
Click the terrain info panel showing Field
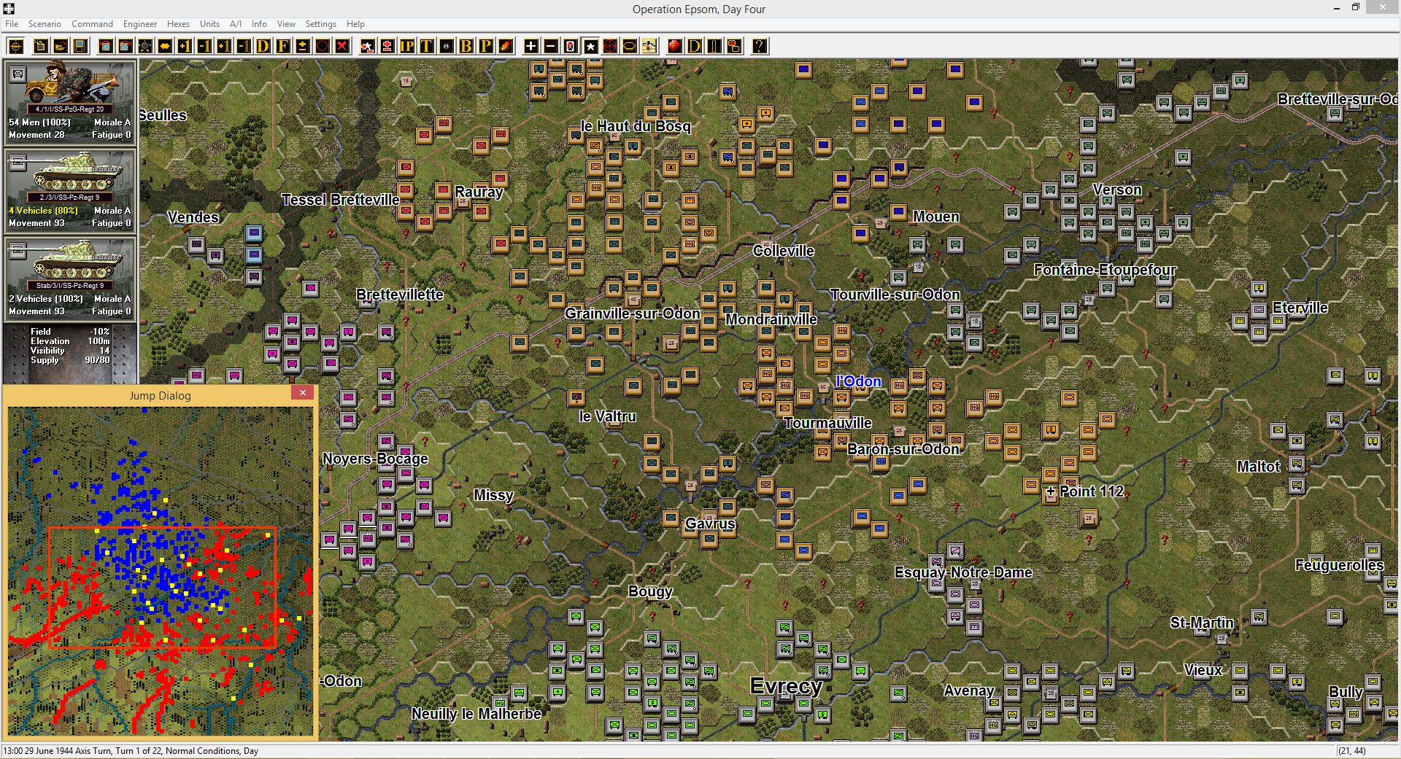pos(70,353)
